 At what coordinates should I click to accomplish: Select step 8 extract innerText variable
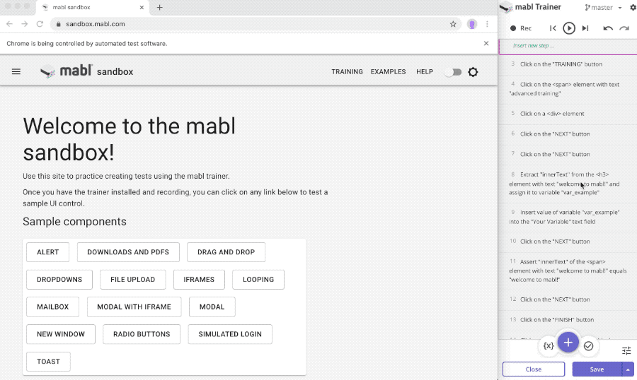coord(568,184)
